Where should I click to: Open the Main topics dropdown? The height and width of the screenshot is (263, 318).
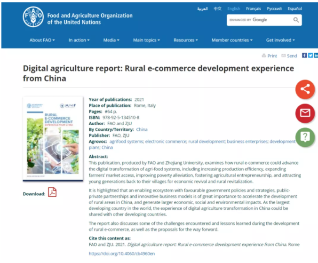point(147,40)
